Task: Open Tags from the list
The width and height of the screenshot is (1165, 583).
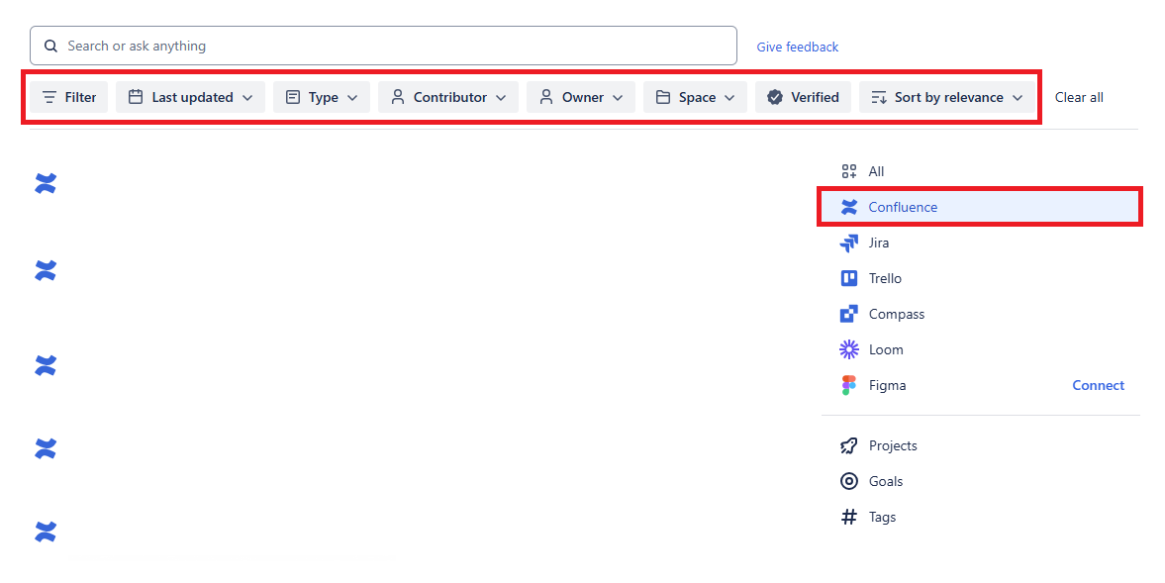Action: pyautogui.click(x=980, y=517)
